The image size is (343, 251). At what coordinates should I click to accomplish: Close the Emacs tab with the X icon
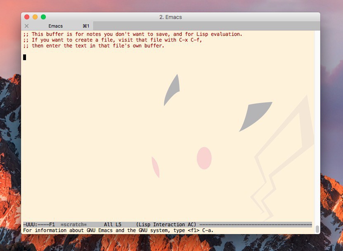(27, 26)
